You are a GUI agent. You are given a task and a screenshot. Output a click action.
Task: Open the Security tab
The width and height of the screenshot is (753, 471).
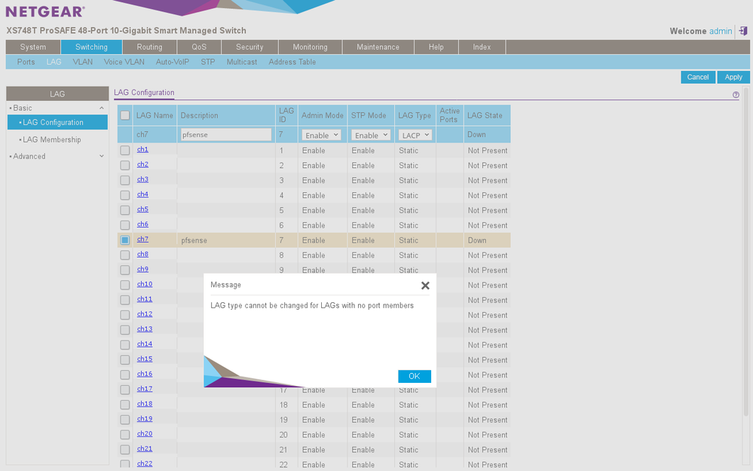pyautogui.click(x=249, y=47)
